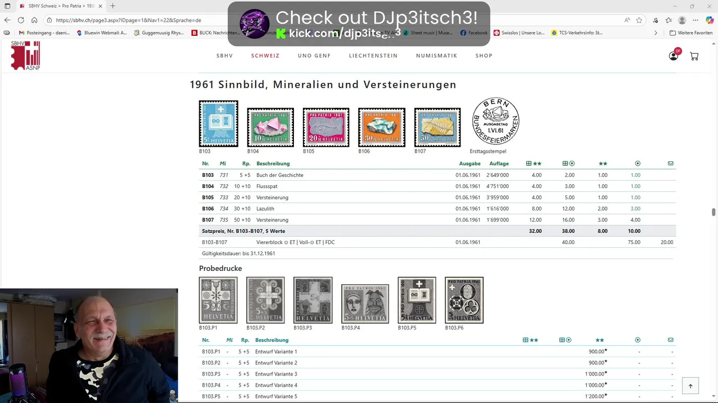The image size is (718, 403).
Task: Open the Weitere Favoriten folder
Action: [691, 32]
